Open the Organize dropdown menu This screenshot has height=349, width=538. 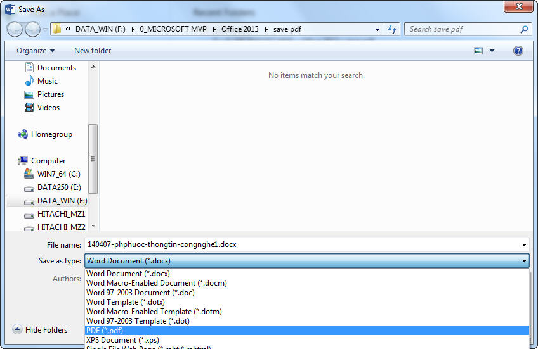36,51
